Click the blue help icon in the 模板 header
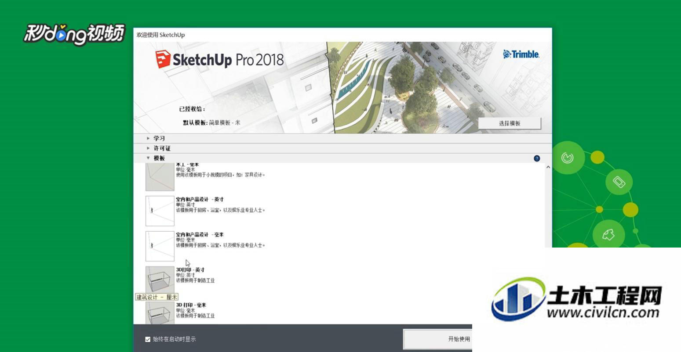Screen dimensions: 681x352 [x=537, y=158]
